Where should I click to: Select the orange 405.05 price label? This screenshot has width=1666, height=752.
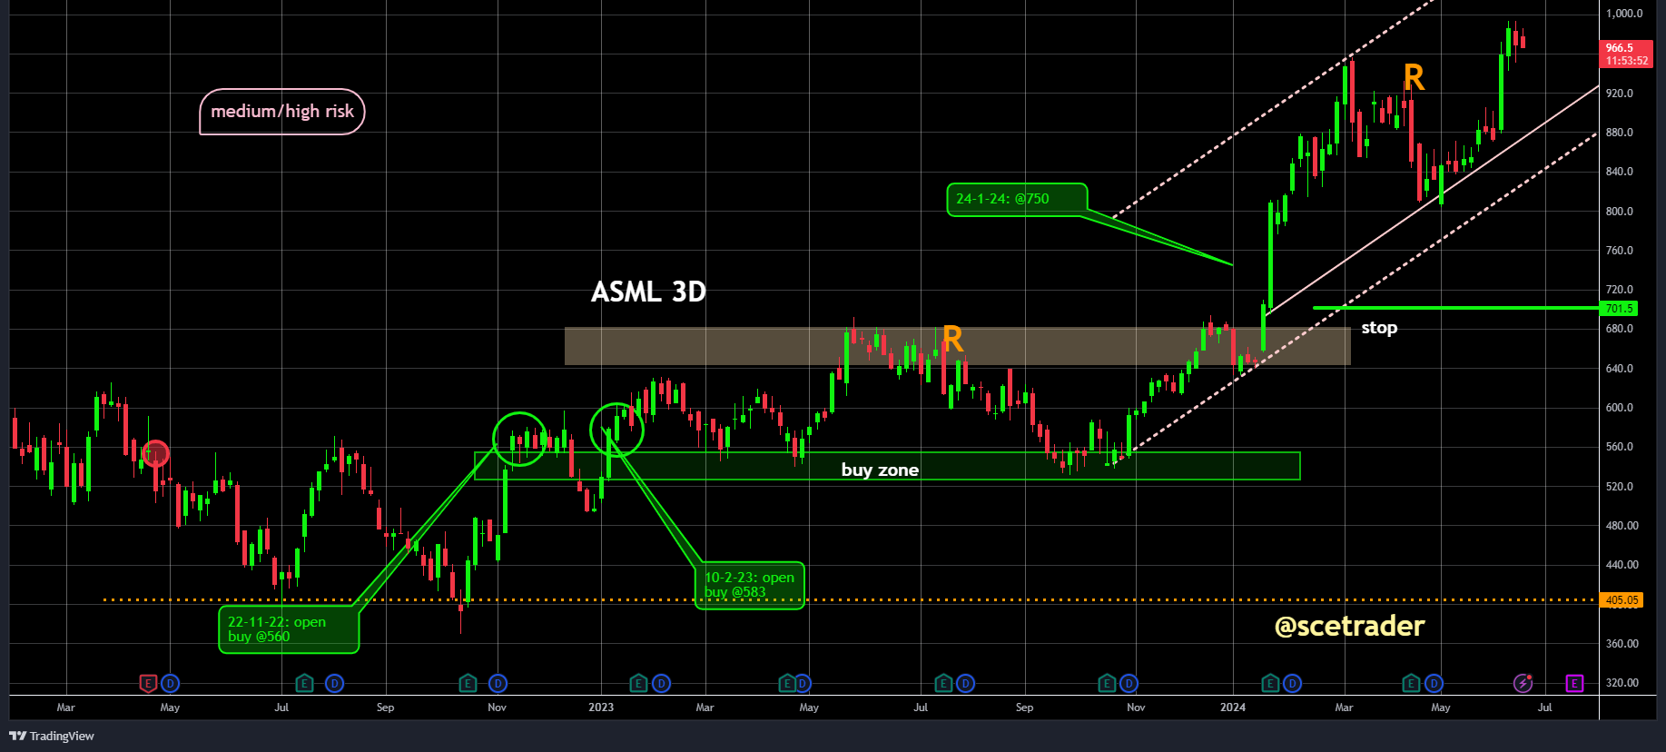pos(1621,600)
